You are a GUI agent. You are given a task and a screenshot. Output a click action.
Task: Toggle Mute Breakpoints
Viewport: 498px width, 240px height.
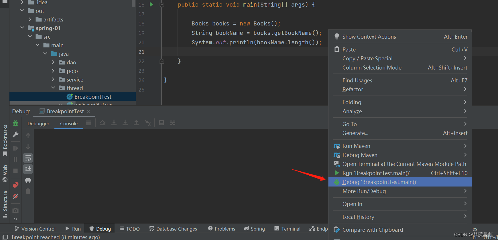click(15, 196)
